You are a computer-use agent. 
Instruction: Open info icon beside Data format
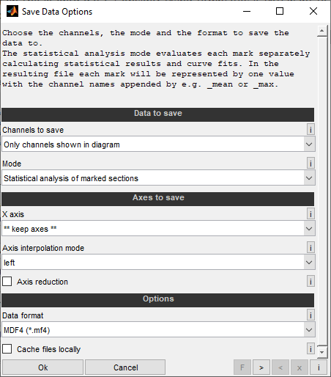(x=310, y=315)
